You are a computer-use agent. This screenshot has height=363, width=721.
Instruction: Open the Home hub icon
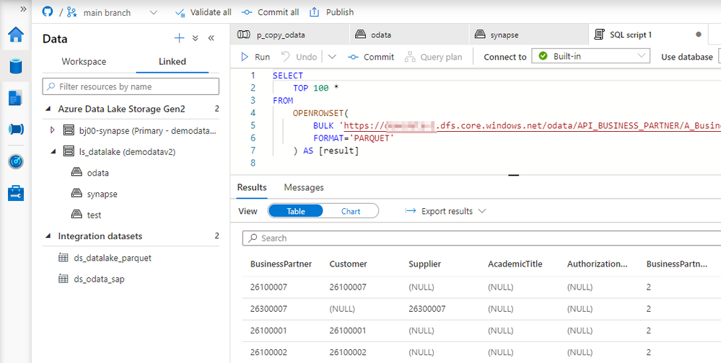tap(16, 35)
